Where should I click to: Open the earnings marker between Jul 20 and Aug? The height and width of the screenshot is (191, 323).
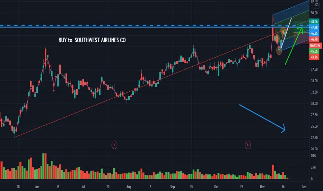point(114,145)
